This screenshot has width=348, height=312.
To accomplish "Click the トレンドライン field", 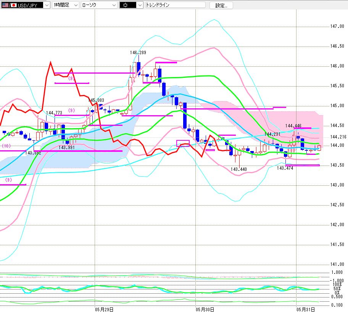I will (175, 5).
